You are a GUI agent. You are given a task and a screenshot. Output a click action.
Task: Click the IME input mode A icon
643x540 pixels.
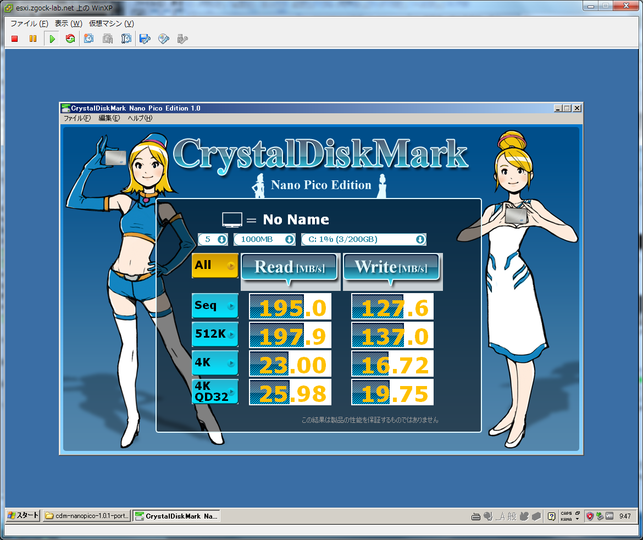tap(500, 516)
